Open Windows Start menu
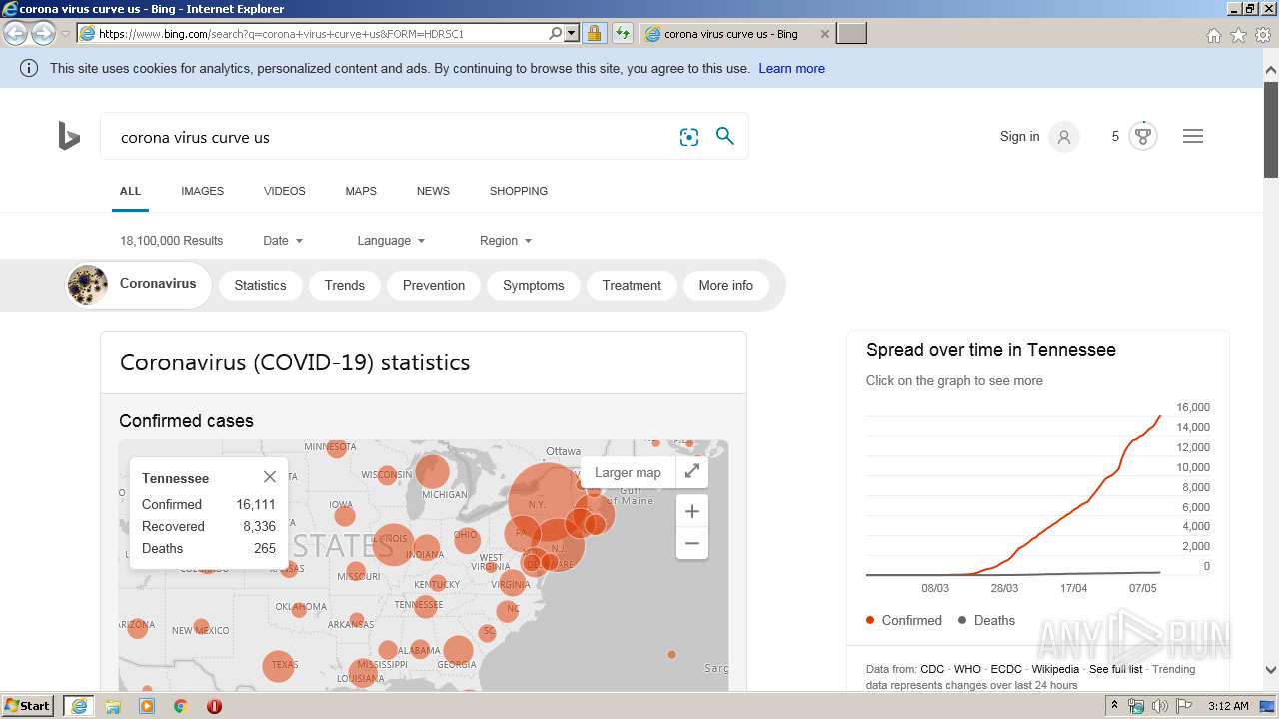 [28, 705]
